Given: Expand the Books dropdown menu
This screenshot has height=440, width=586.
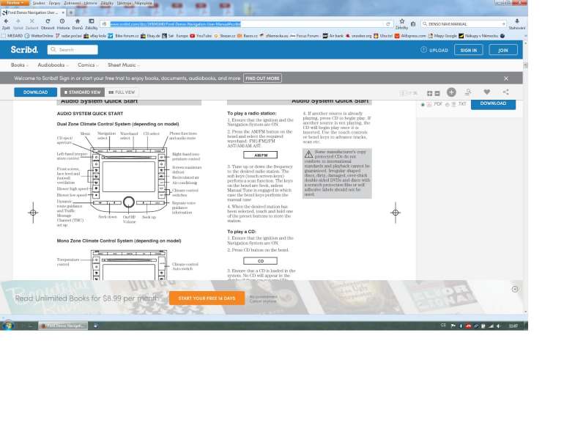Looking at the screenshot, I should (19, 65).
